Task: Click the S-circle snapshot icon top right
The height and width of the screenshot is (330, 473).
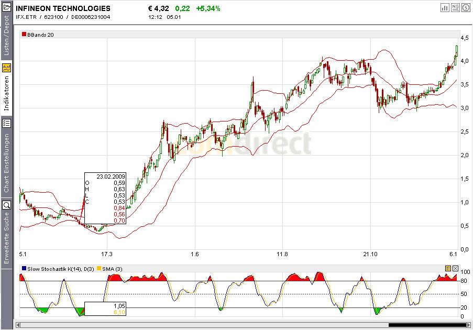Action: coord(465,7)
